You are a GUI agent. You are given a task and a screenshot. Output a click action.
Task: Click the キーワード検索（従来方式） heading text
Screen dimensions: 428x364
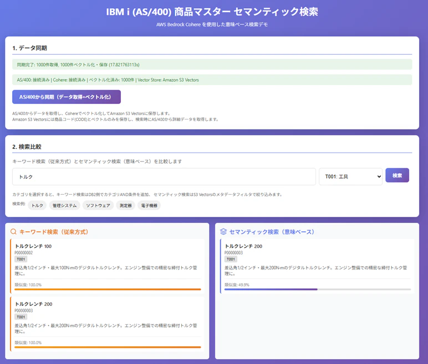click(x=54, y=232)
